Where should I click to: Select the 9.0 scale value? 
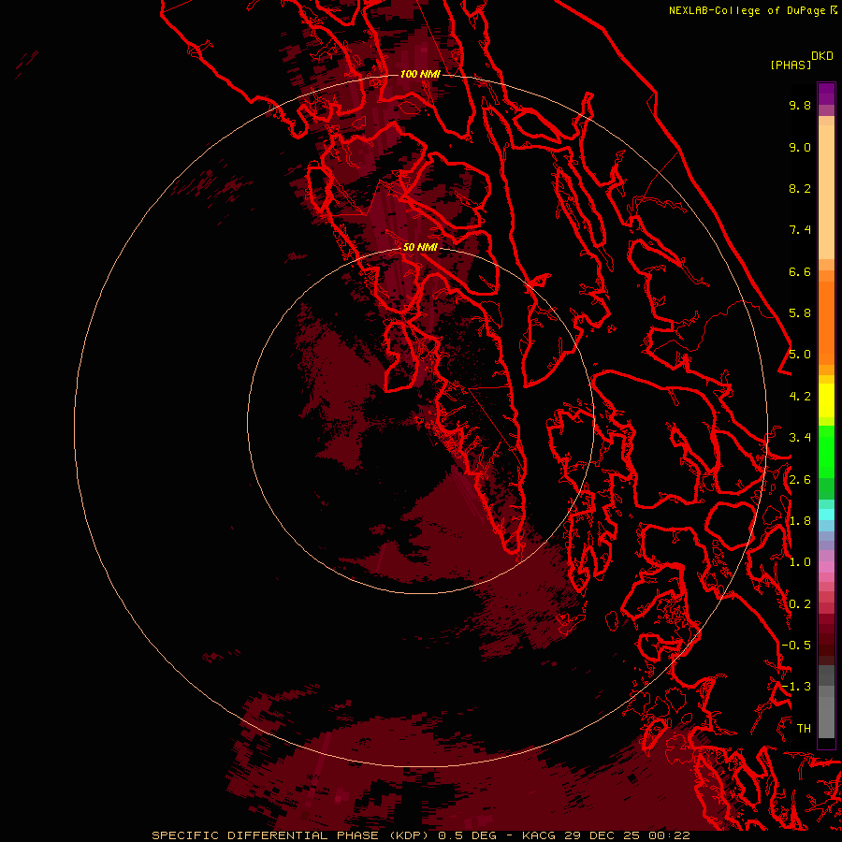[800, 147]
